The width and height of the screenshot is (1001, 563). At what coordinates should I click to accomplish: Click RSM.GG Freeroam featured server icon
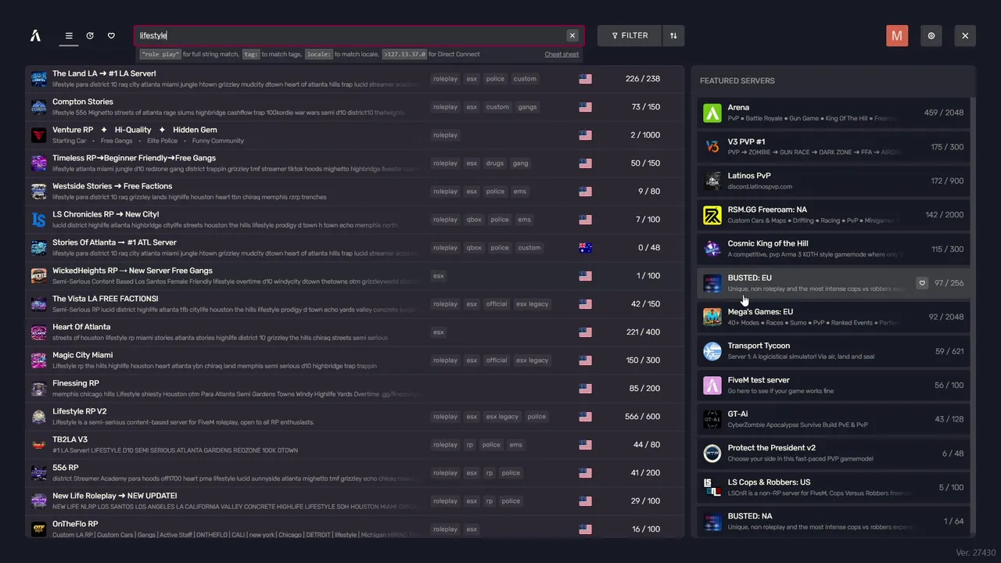(x=712, y=215)
